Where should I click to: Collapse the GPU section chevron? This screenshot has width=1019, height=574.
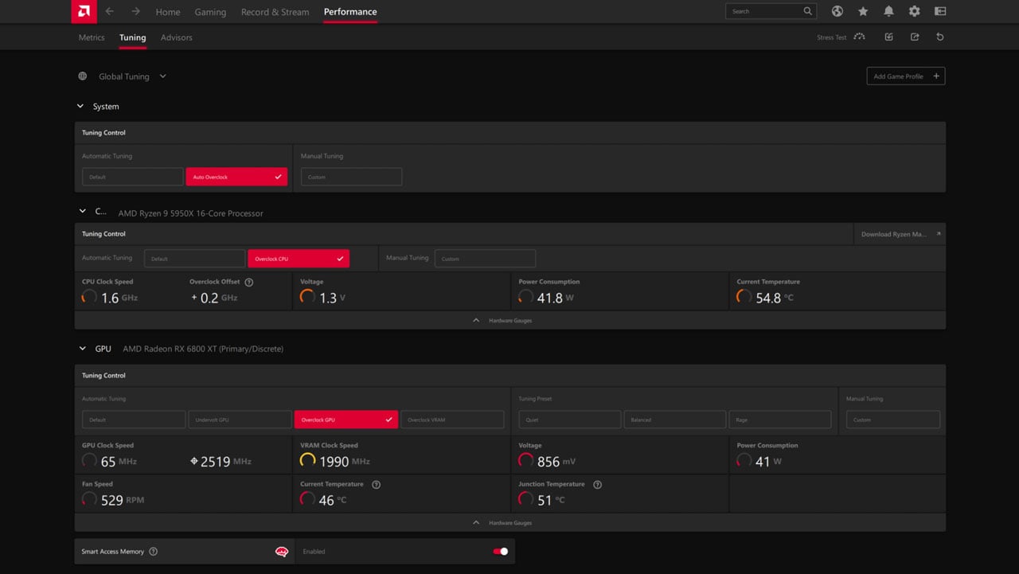pos(81,349)
